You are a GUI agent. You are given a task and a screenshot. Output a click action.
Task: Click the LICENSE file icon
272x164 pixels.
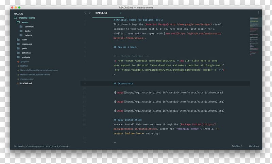coord(18,66)
